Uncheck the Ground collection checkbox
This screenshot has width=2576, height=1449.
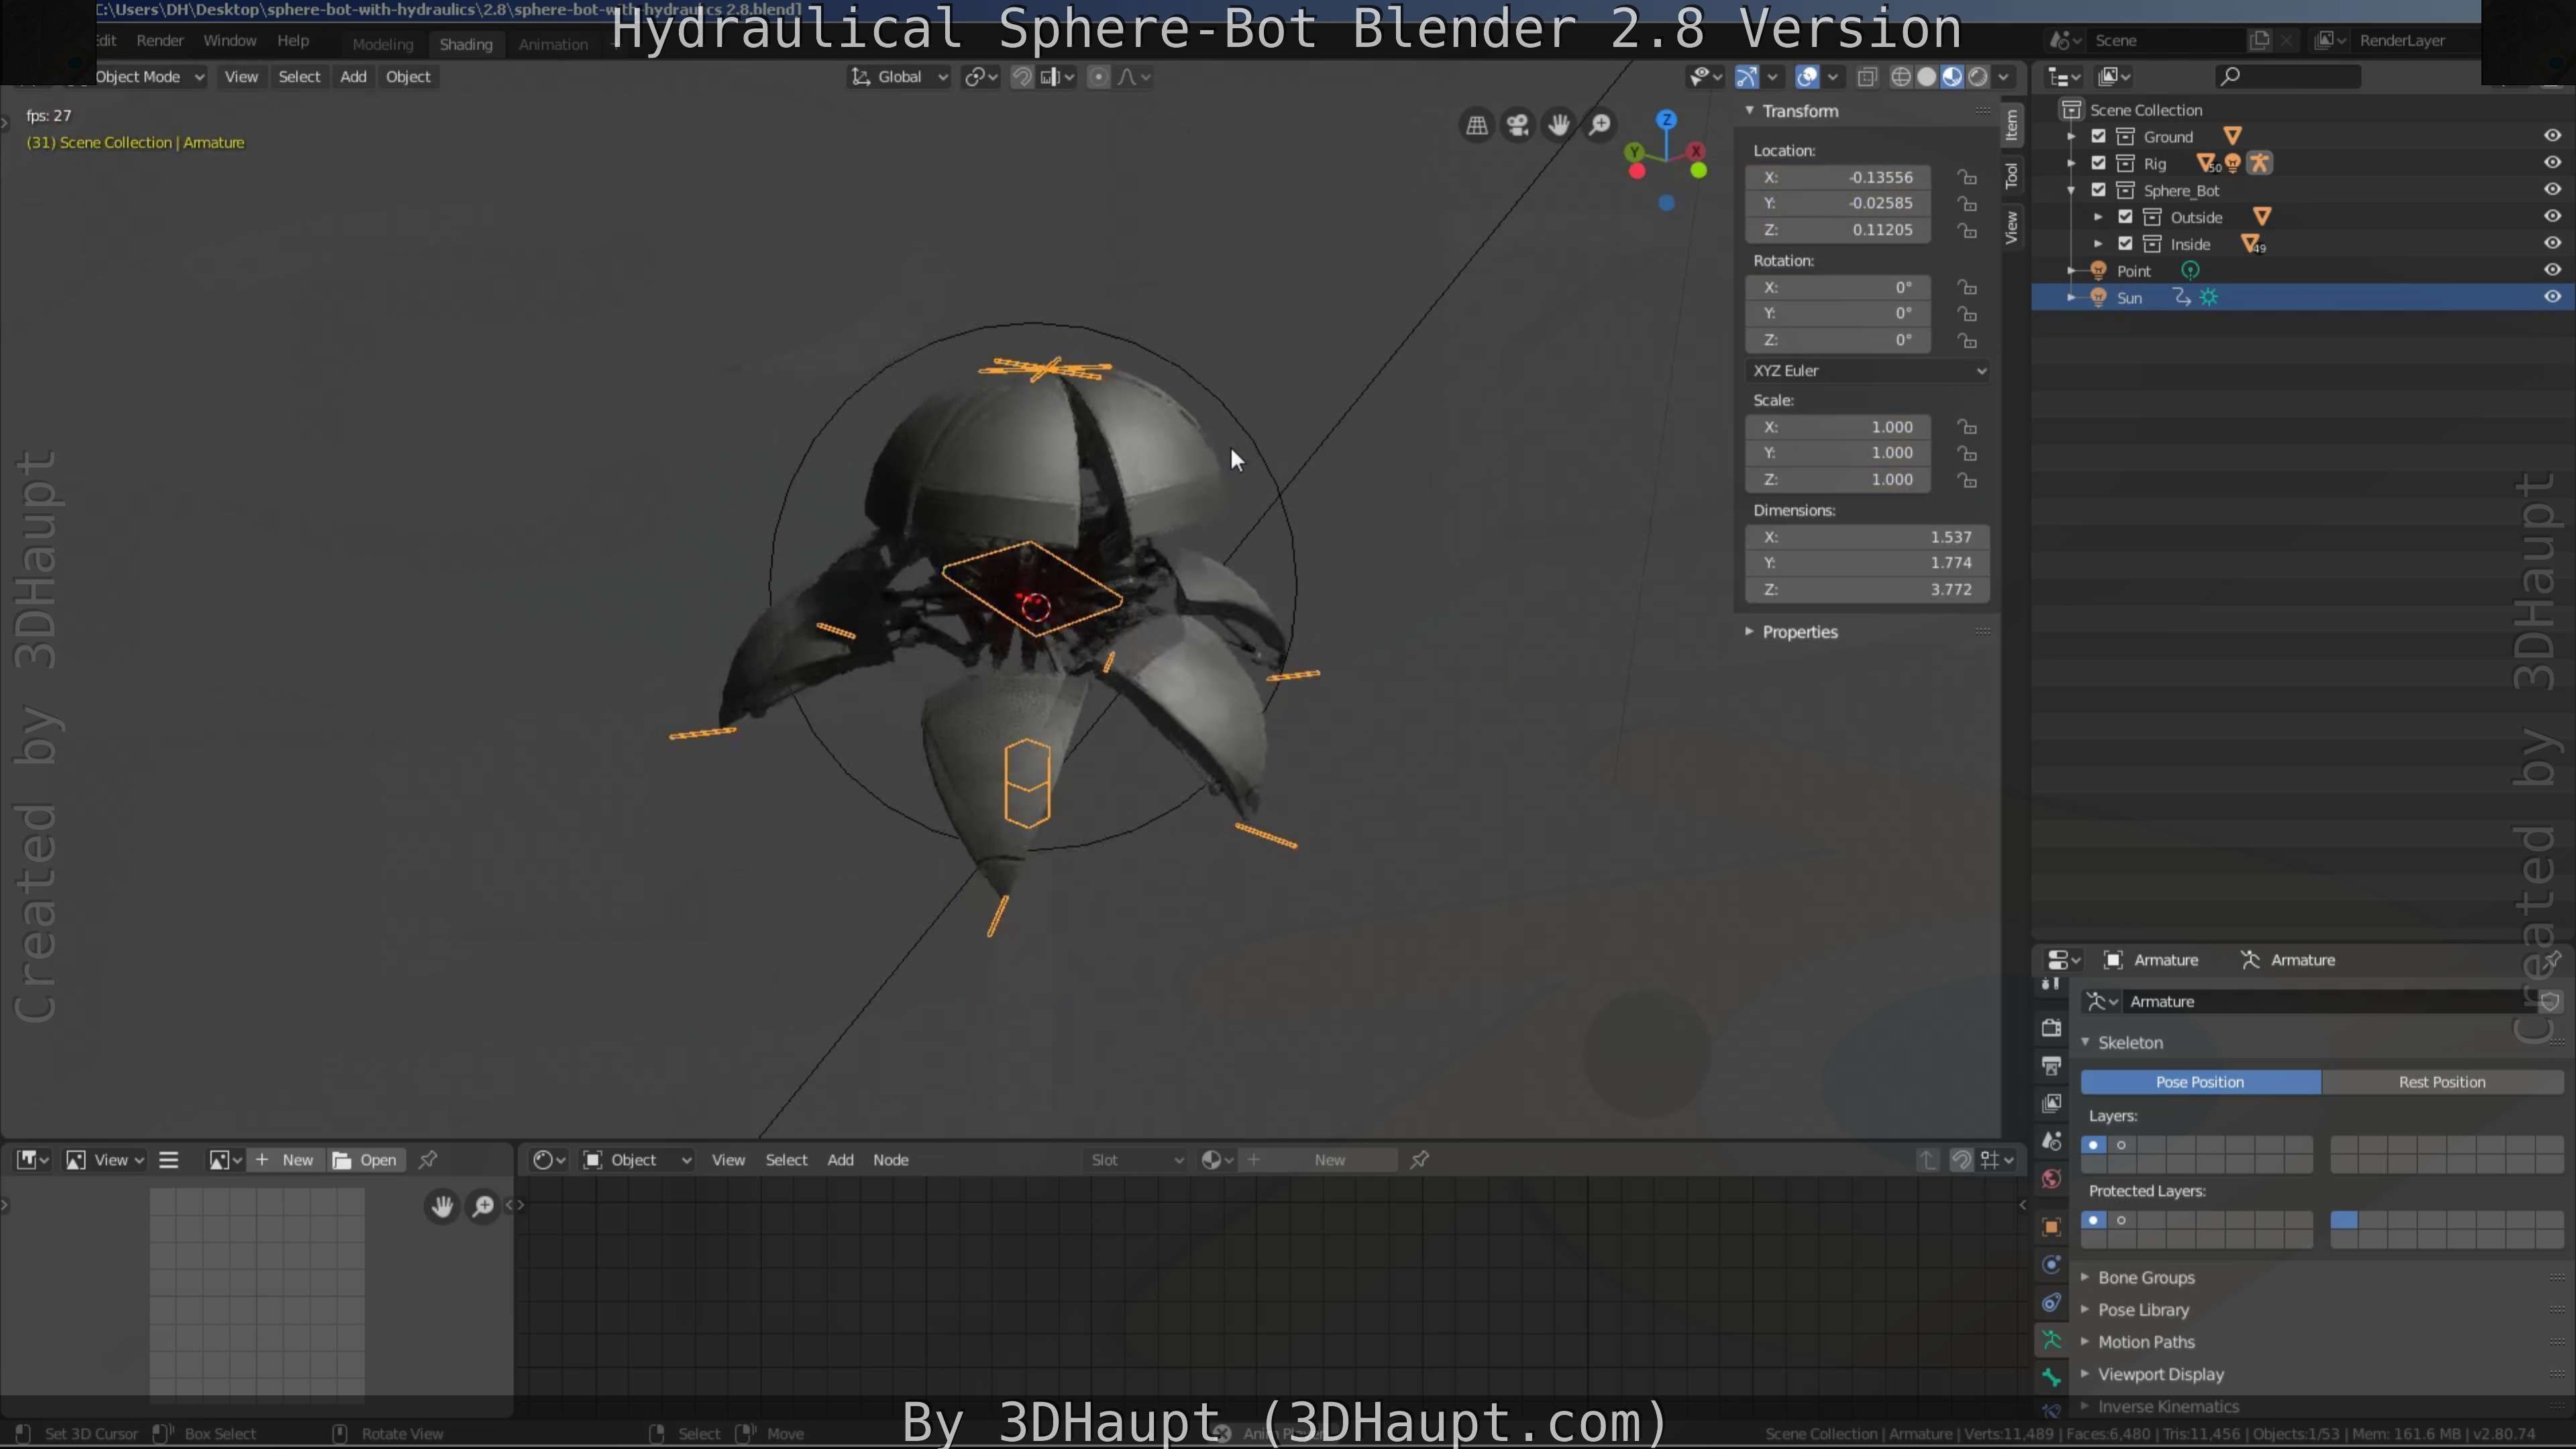2098,136
